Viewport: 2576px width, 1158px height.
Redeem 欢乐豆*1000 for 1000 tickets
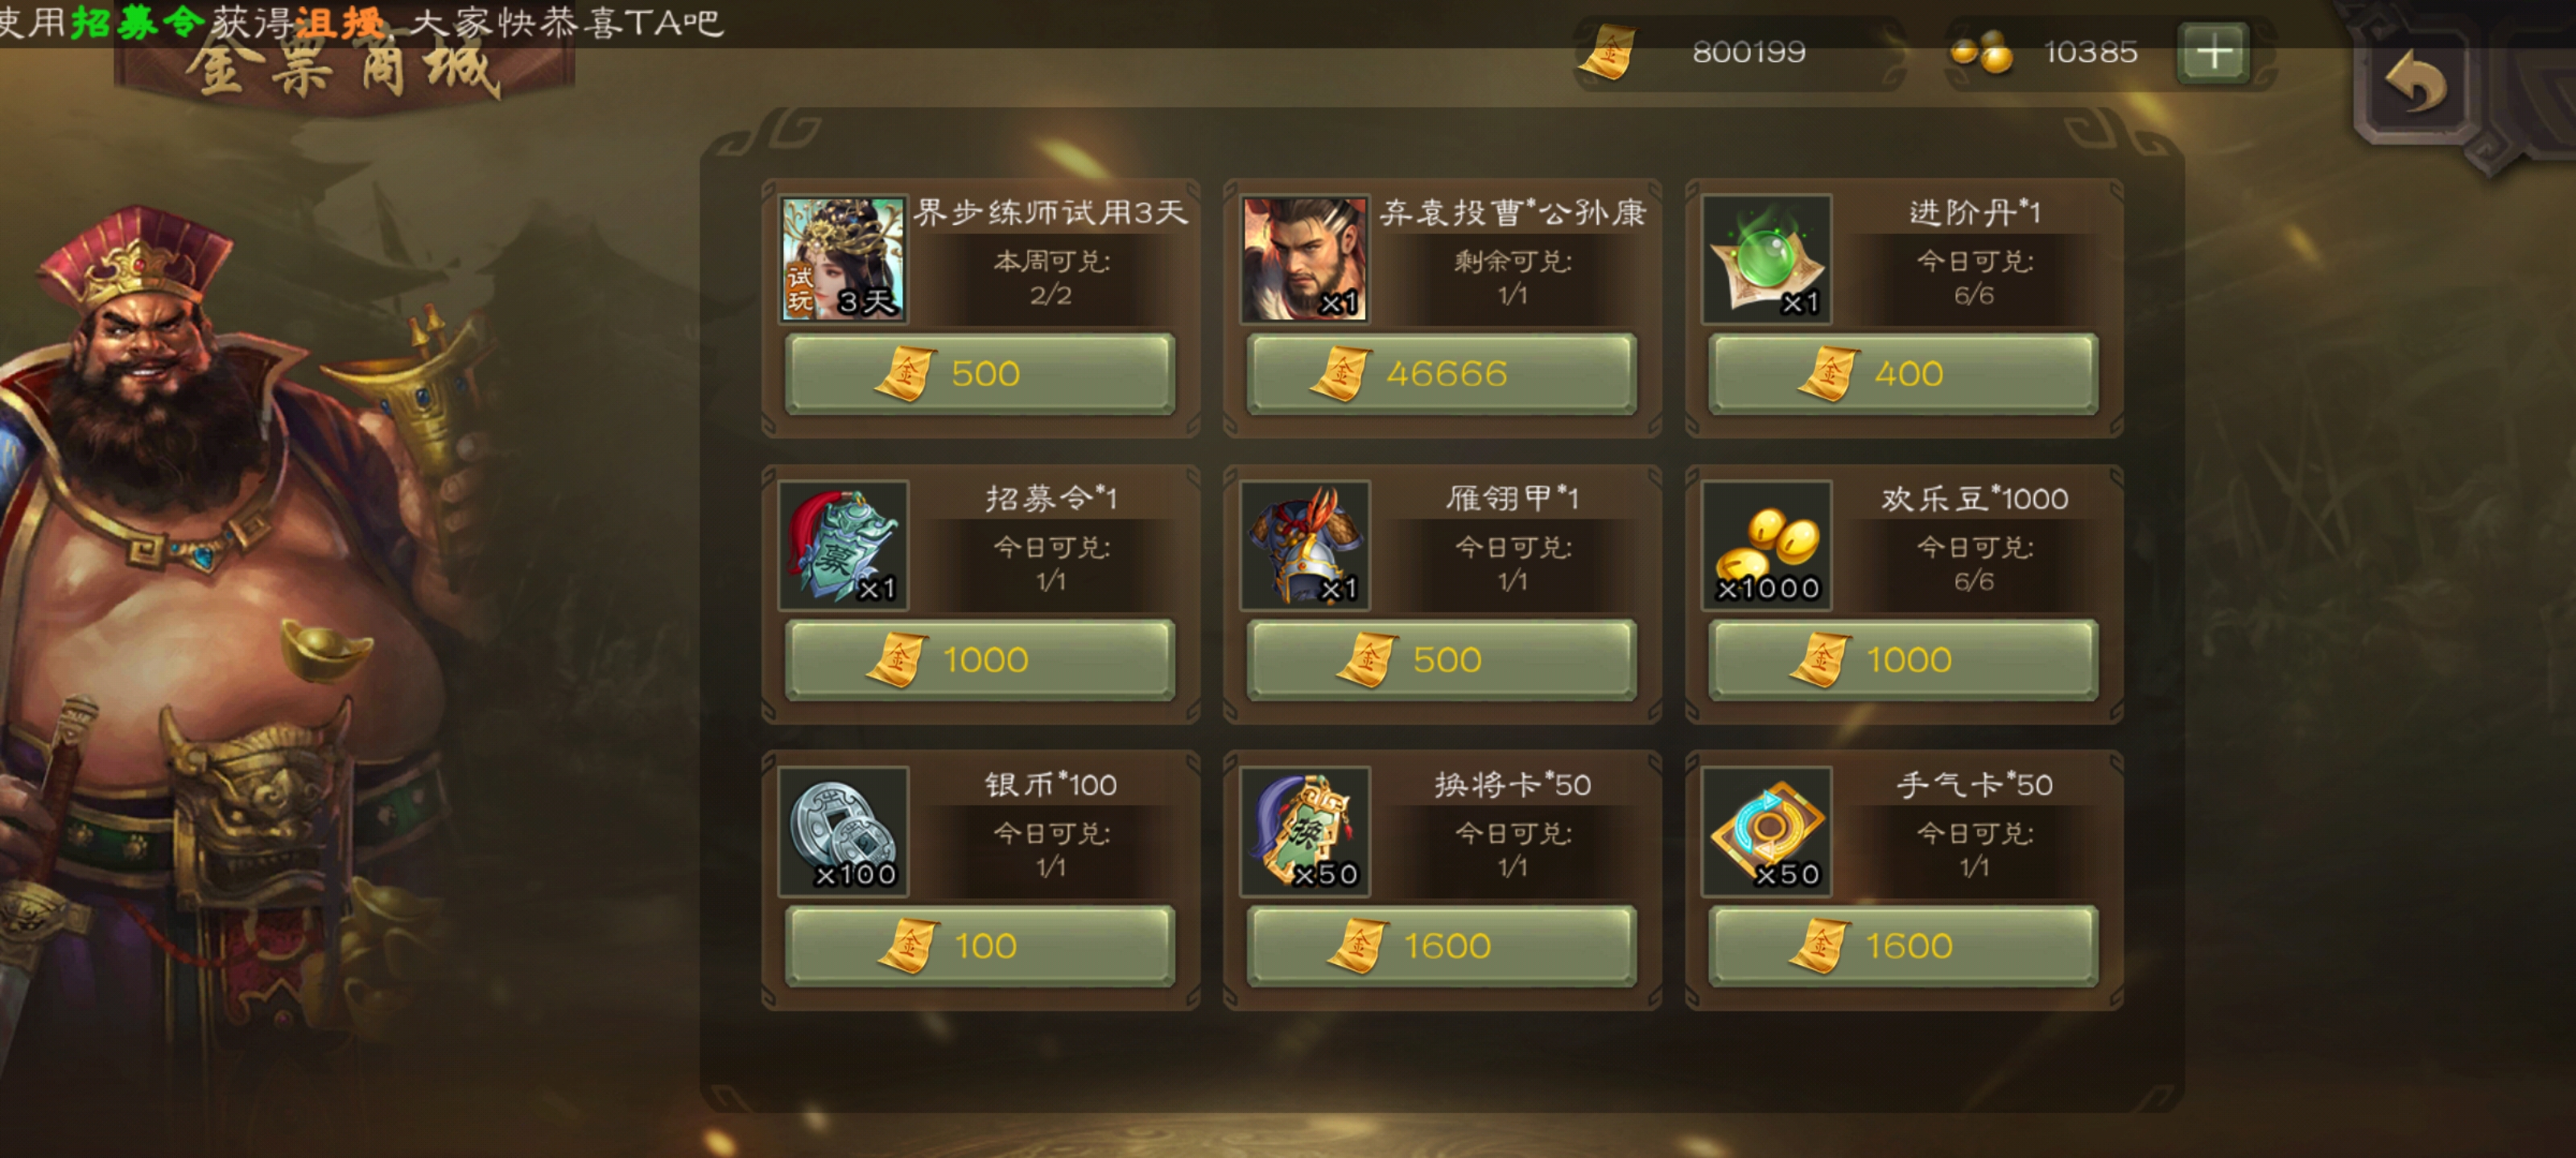tap(1903, 659)
